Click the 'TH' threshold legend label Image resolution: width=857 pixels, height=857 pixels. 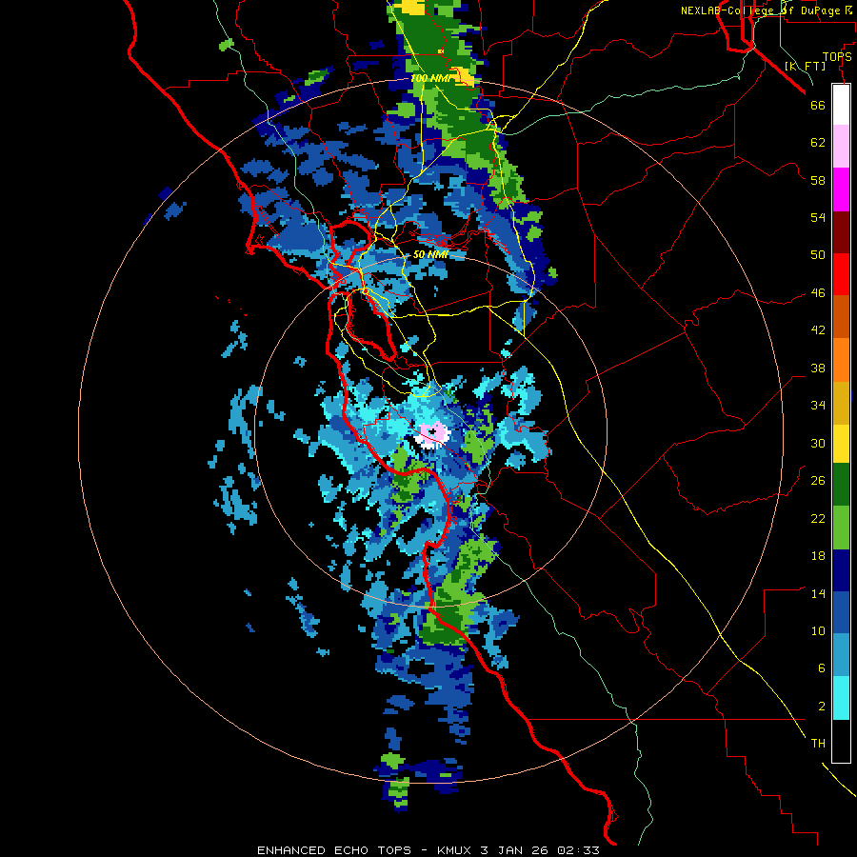[x=818, y=744]
